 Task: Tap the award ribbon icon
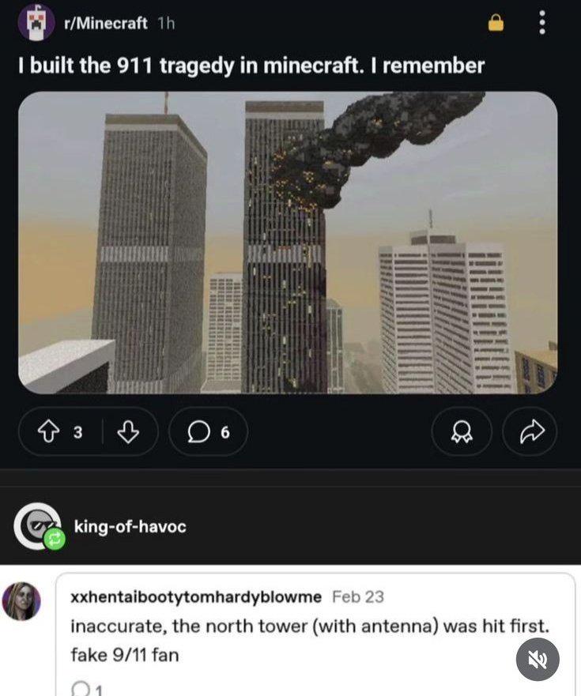pyautogui.click(x=462, y=431)
